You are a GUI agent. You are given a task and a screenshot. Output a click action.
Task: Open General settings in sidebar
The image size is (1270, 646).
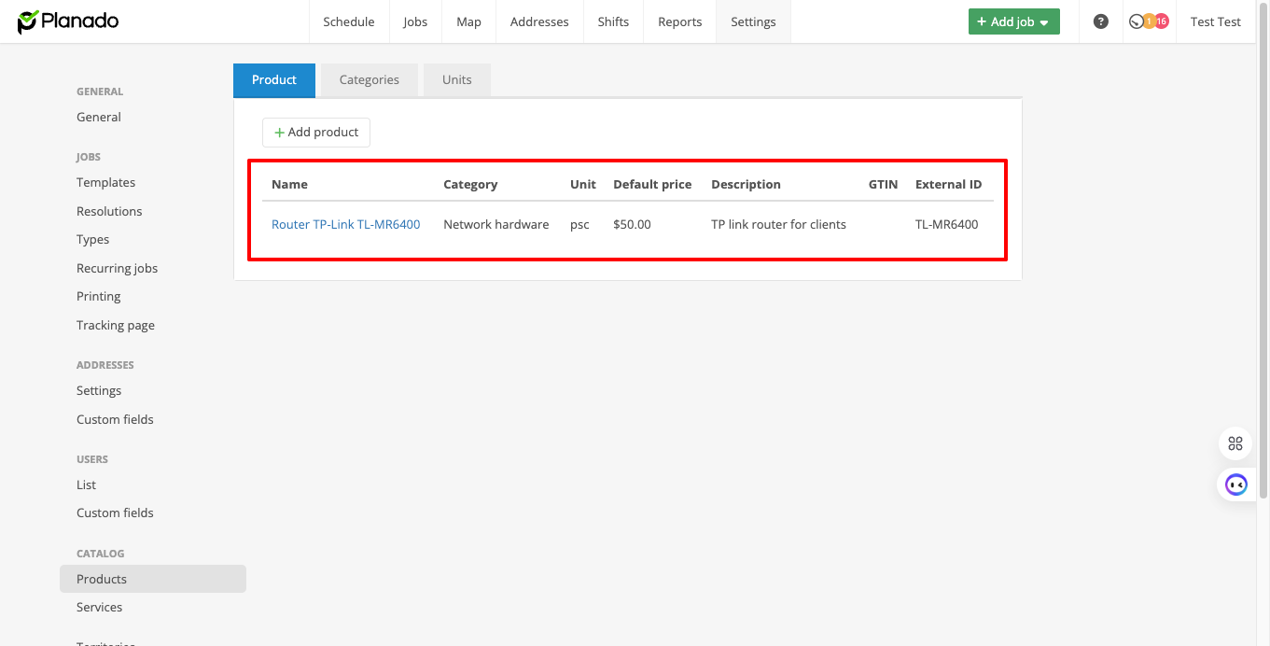pyautogui.click(x=99, y=117)
